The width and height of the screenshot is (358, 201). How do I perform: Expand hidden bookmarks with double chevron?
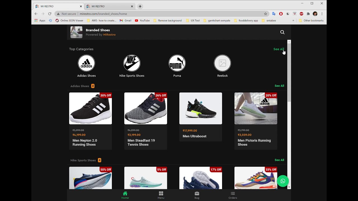(x=293, y=20)
